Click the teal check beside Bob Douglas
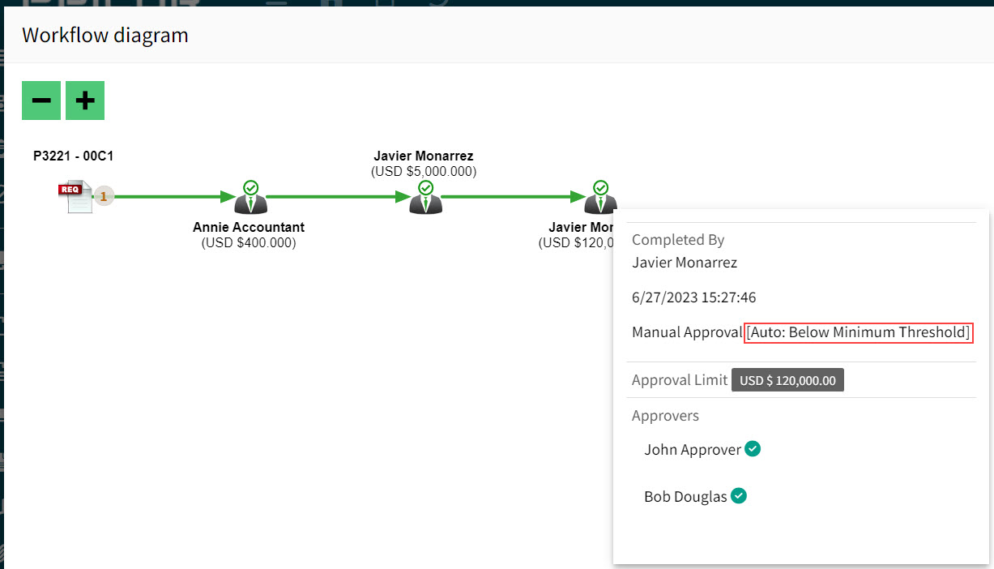Screen dimensions: 994x569 pyautogui.click(x=738, y=495)
